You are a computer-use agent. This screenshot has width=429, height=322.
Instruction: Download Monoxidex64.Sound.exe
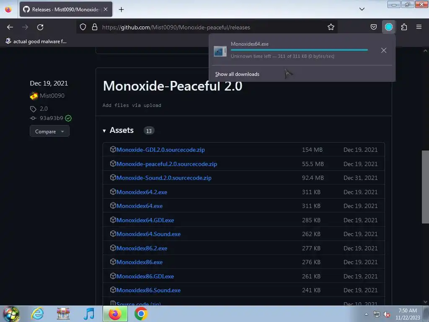click(149, 234)
